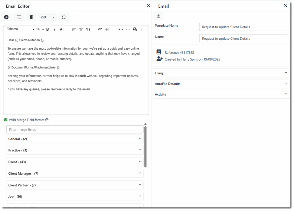Click the insert more (plus) icon in editor toolbar
The width and height of the screenshot is (294, 211).
[x=107, y=29]
